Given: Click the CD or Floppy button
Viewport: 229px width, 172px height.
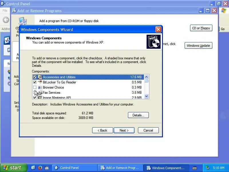Looking at the screenshot, I should coord(201,28).
